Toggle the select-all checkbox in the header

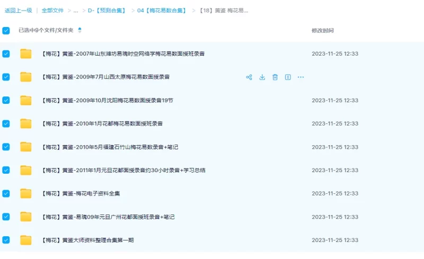click(6, 31)
